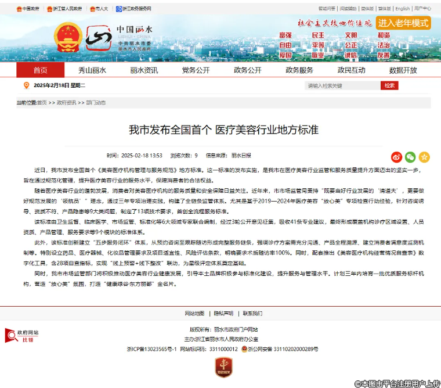Open the 政务公开 navigation tab
The height and width of the screenshot is (388, 441).
coord(247,70)
